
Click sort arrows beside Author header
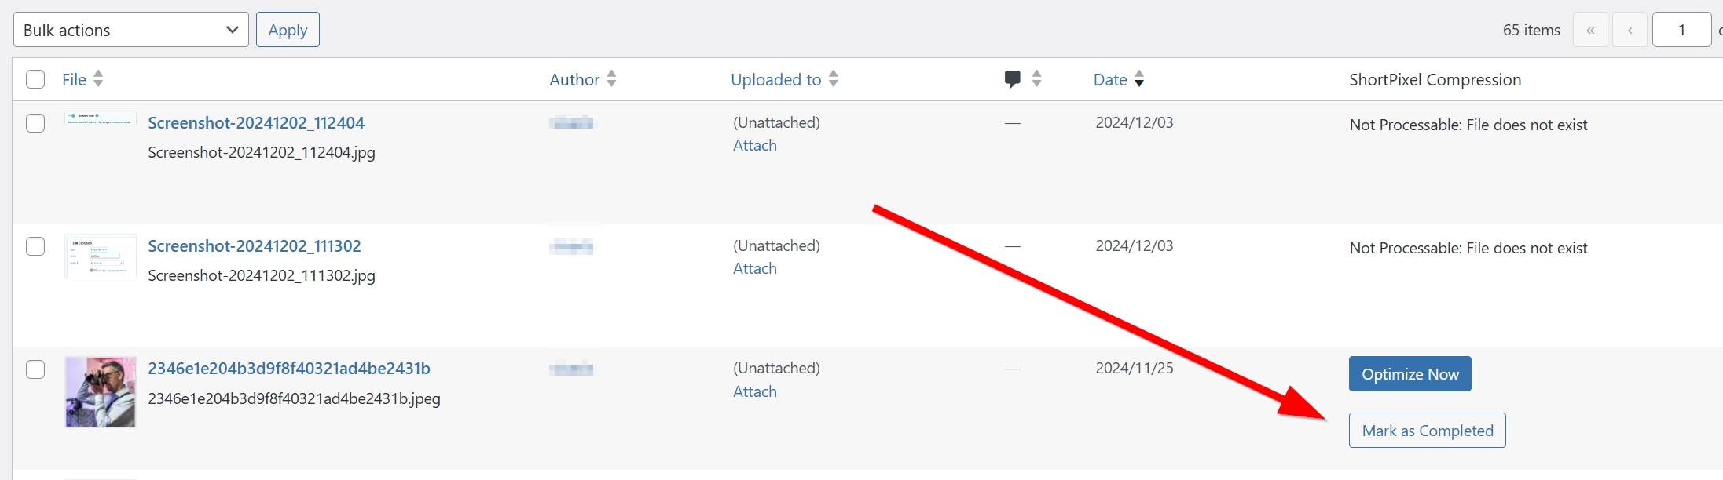click(x=611, y=79)
